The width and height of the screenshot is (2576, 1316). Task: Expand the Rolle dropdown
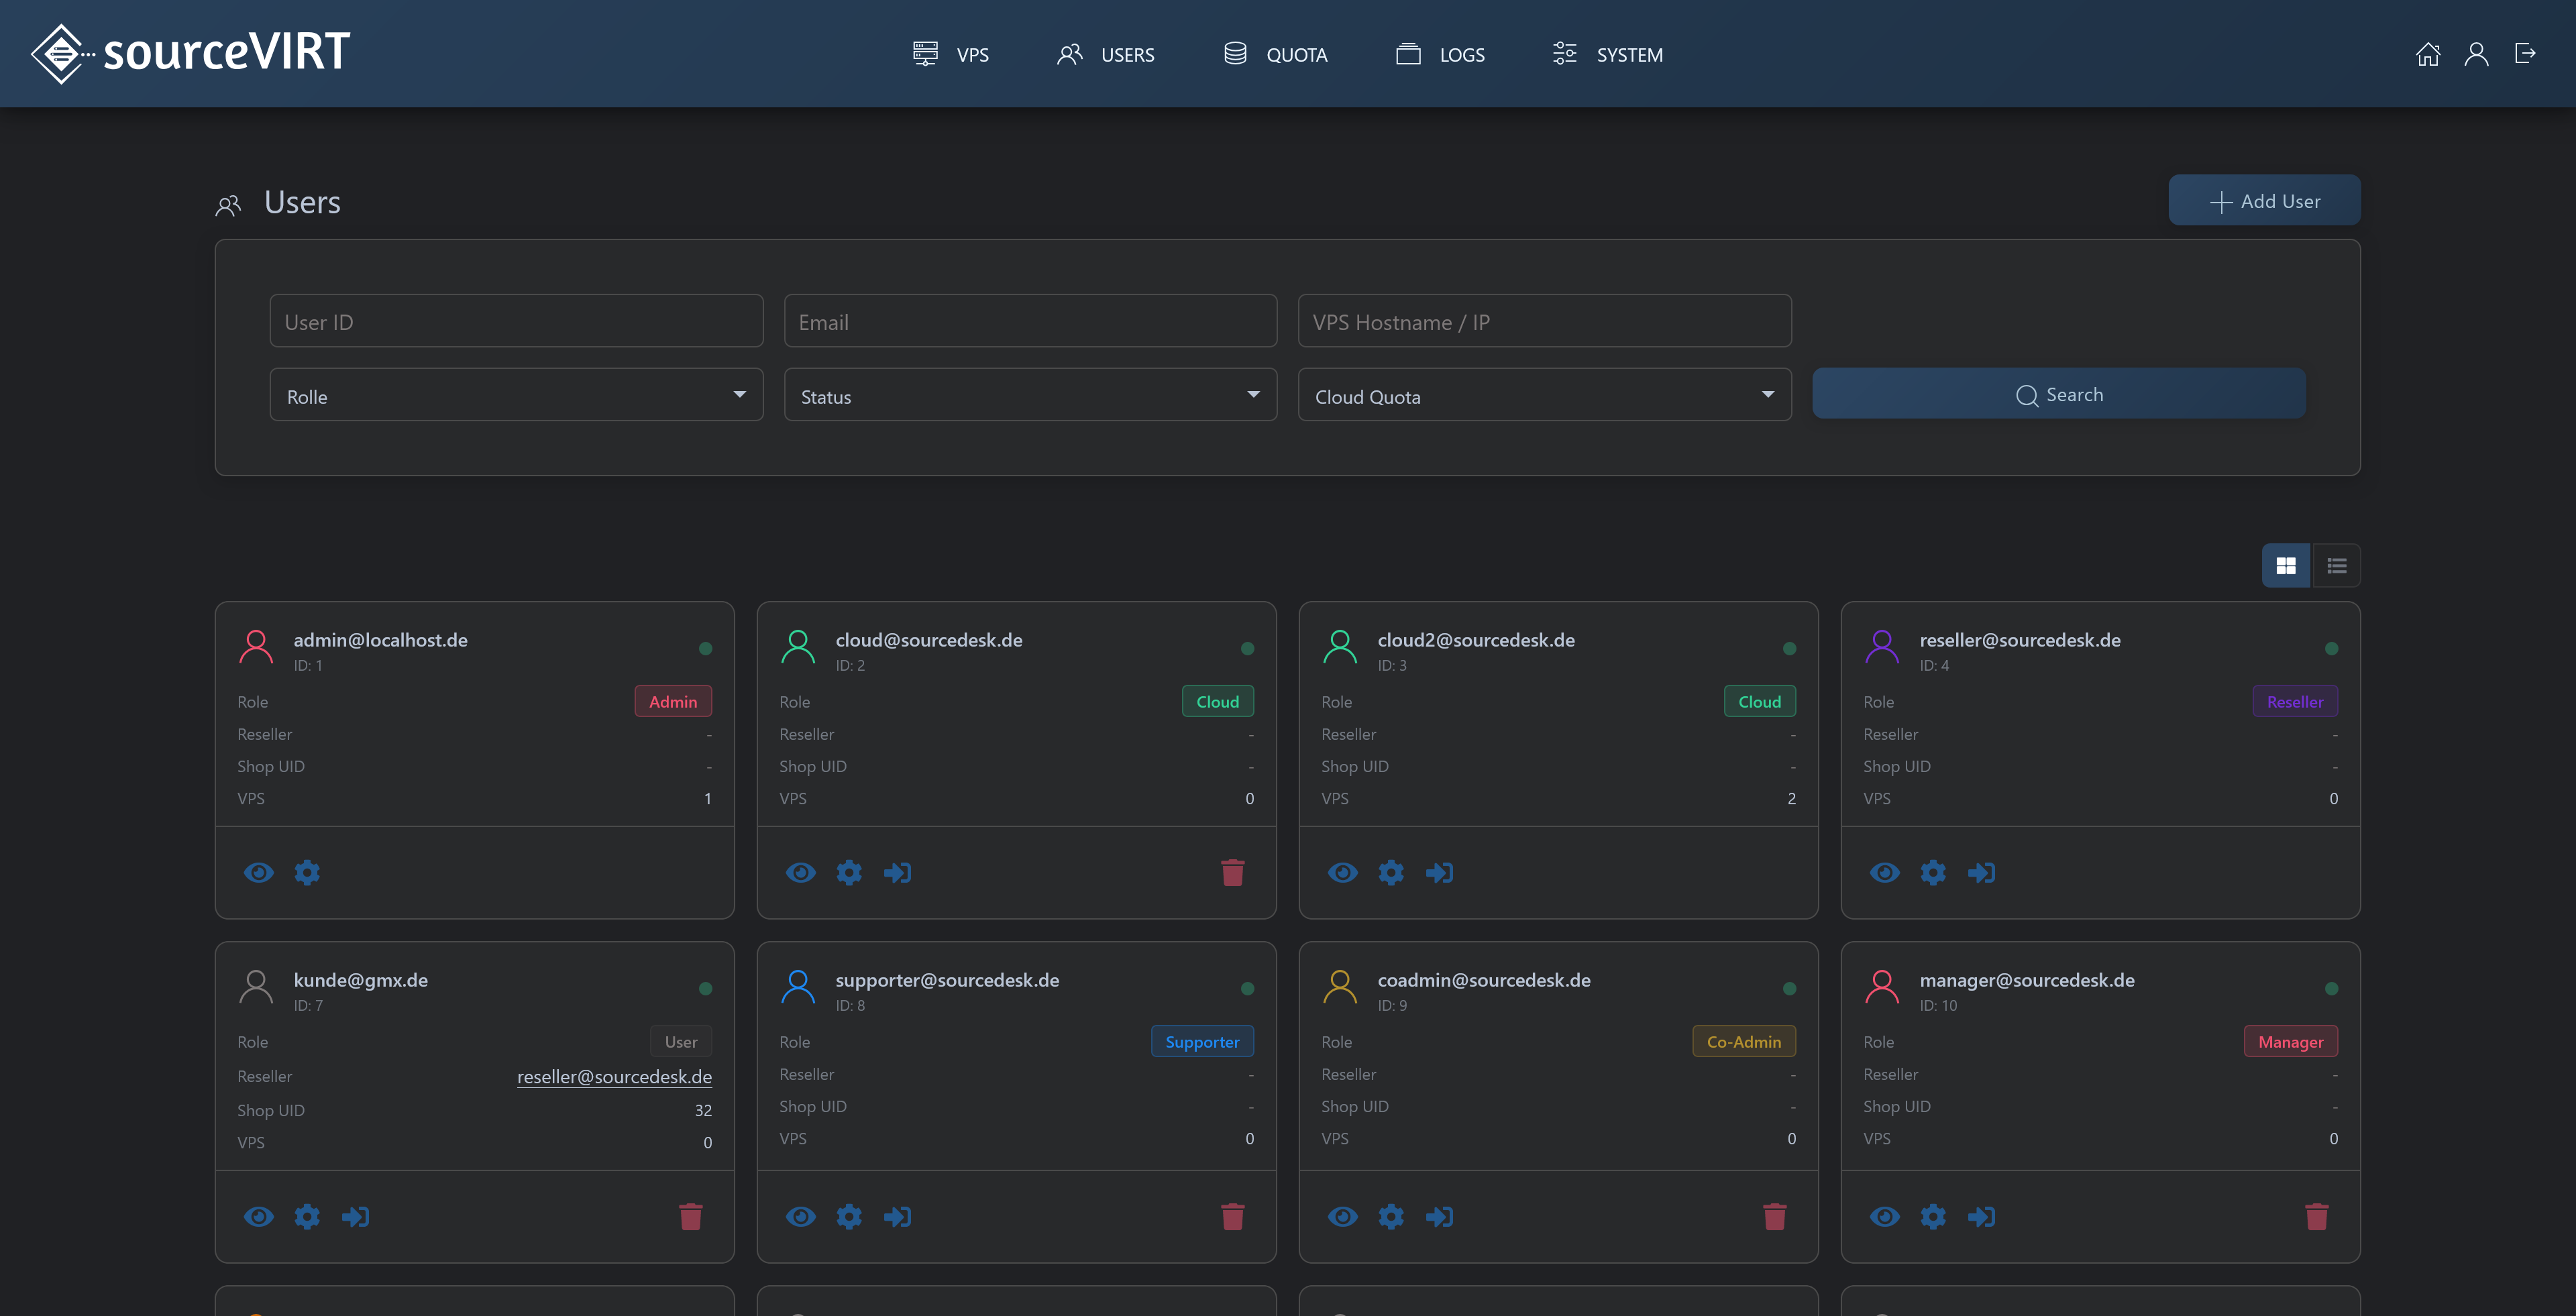click(x=516, y=395)
